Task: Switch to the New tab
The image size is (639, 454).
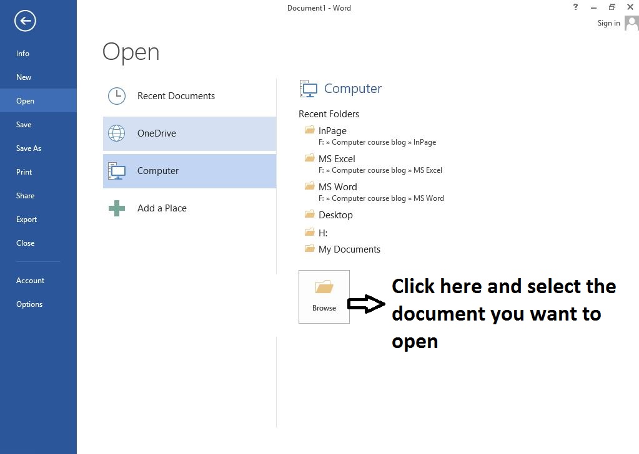Action: 24,77
